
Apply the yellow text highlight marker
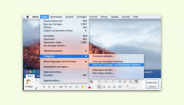(83, 87)
